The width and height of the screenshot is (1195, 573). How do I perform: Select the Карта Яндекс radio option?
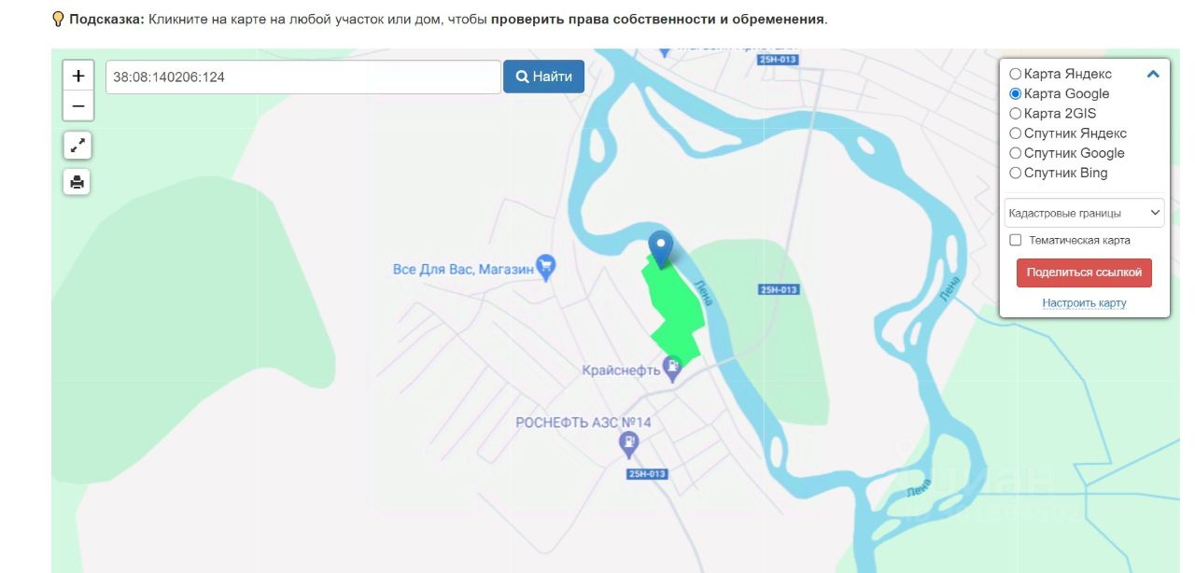1016,74
